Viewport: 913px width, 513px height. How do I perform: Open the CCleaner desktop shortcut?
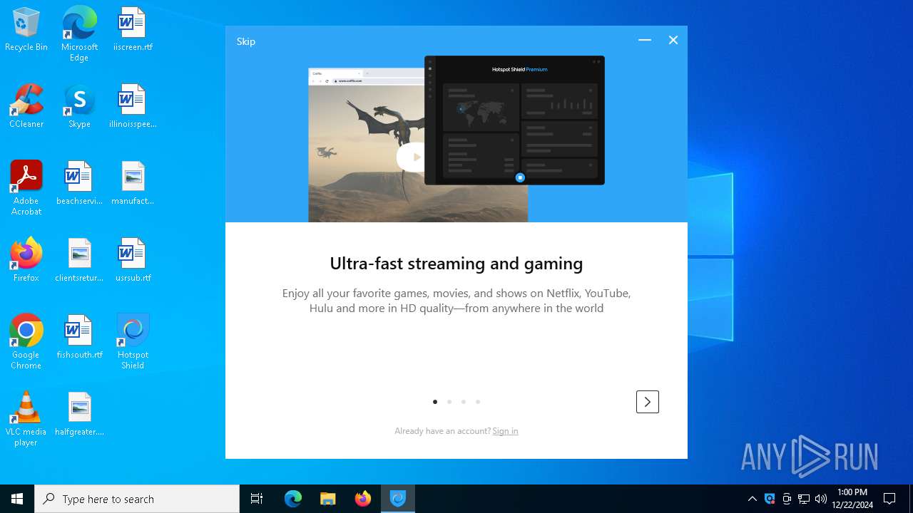coord(26,107)
